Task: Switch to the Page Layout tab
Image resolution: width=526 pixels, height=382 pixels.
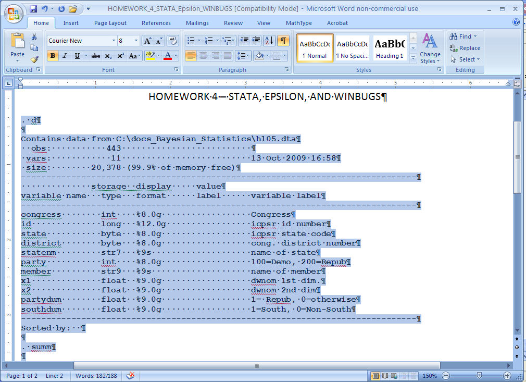Action: click(110, 23)
